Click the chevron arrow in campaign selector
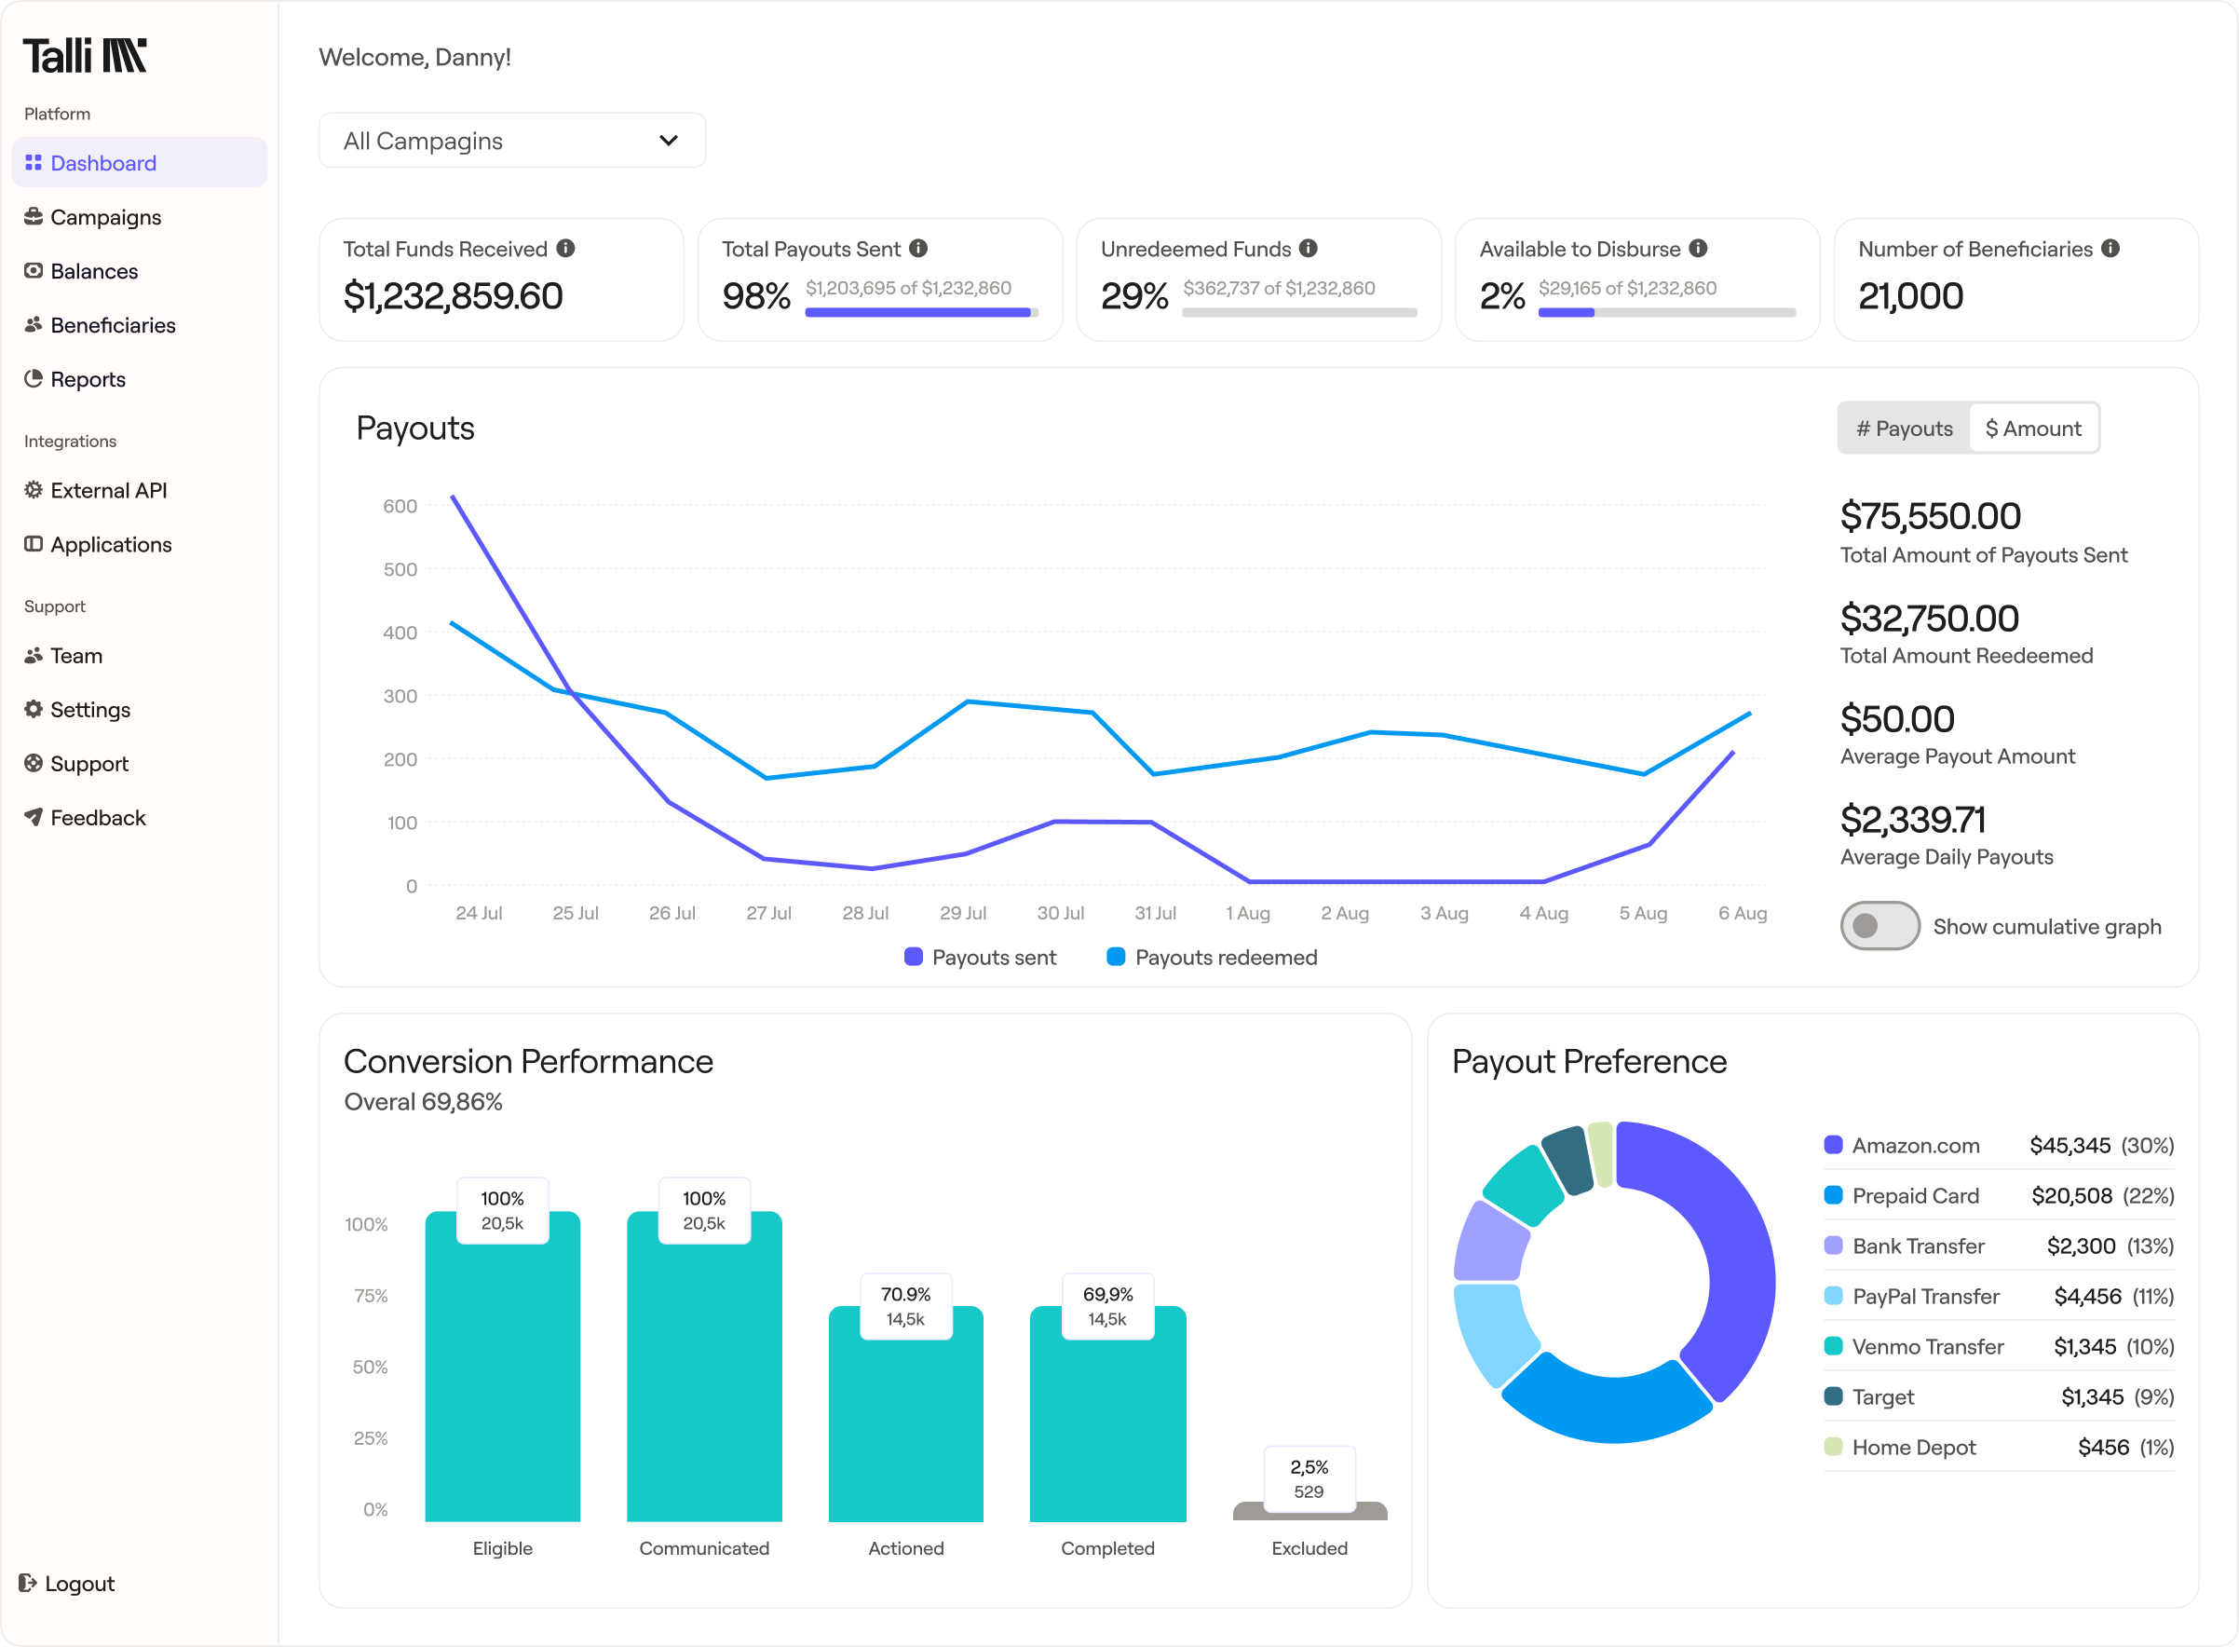2239x1647 pixels. (x=669, y=141)
